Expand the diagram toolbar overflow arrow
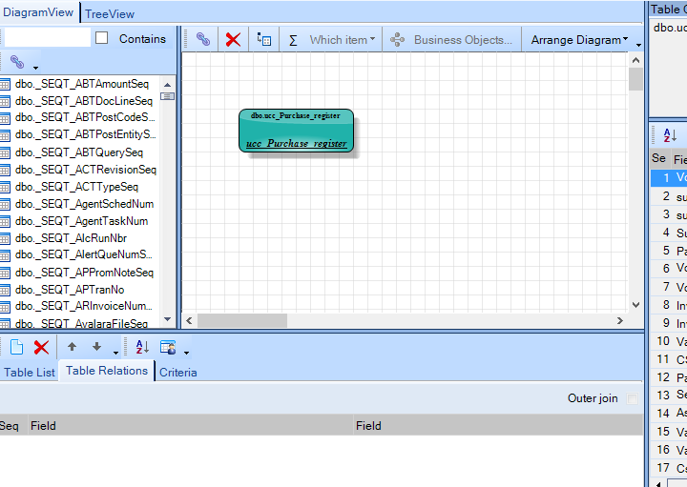Image resolution: width=687 pixels, height=487 pixels. pyautogui.click(x=638, y=45)
